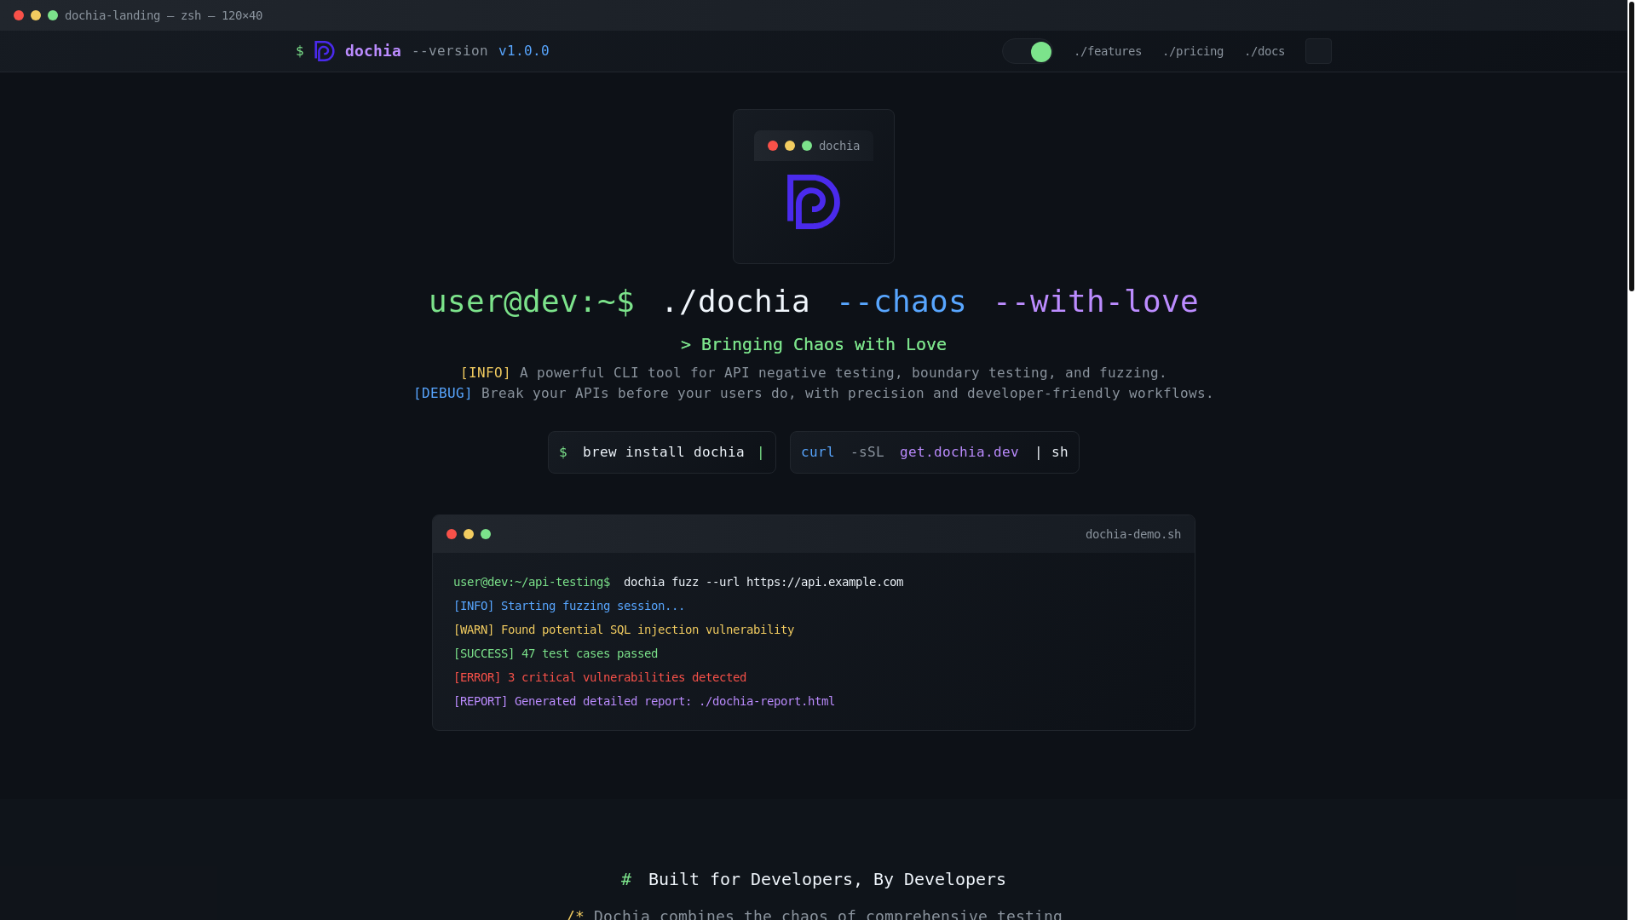Open the ./docs nav link
The image size is (1636, 920).
pos(1264,52)
